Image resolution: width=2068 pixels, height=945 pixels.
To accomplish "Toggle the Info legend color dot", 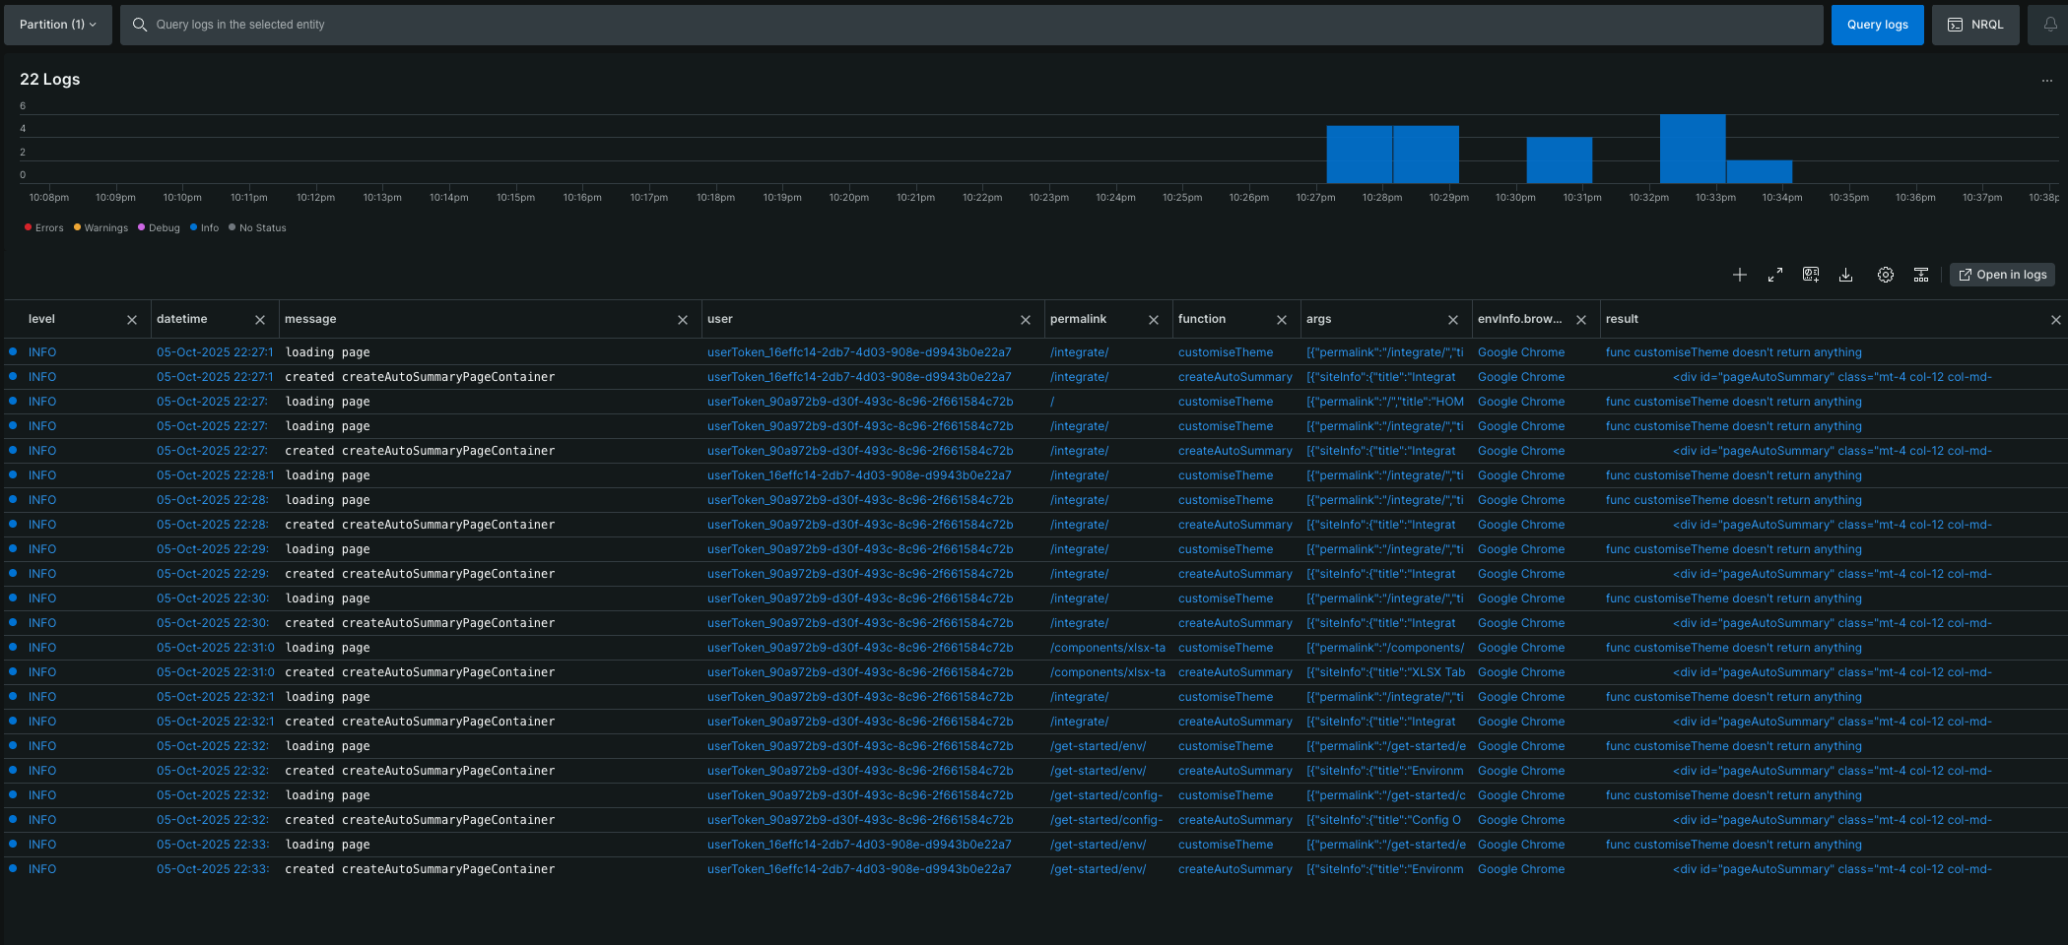I will pyautogui.click(x=194, y=227).
